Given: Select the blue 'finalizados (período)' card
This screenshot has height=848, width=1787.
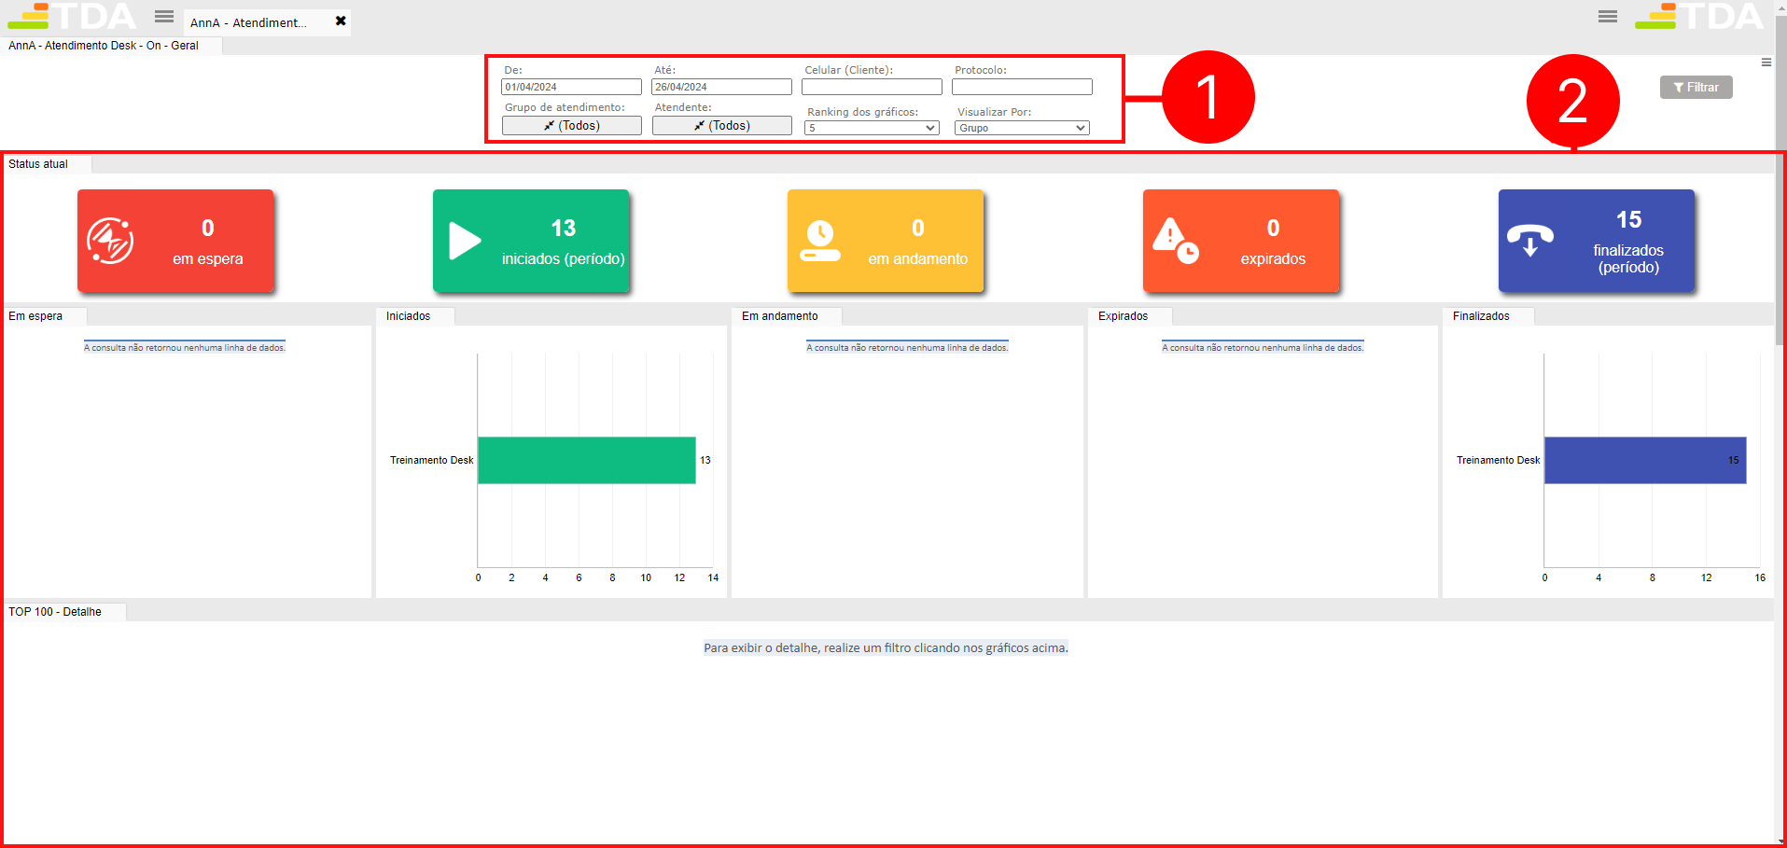Looking at the screenshot, I should point(1597,241).
